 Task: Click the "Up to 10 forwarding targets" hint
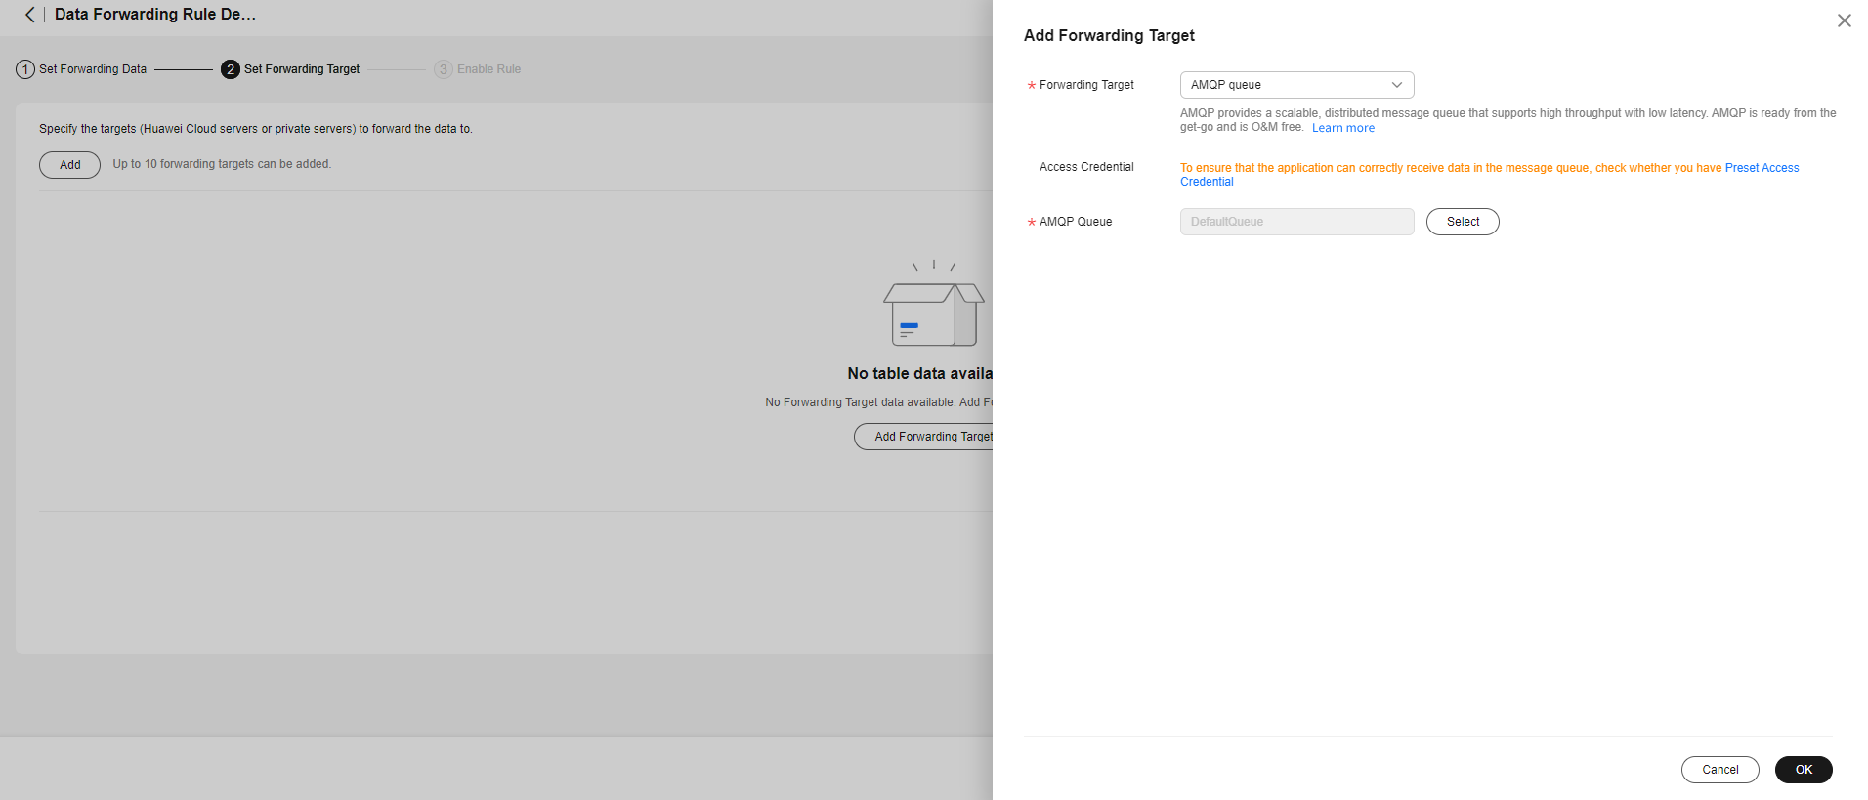222,164
